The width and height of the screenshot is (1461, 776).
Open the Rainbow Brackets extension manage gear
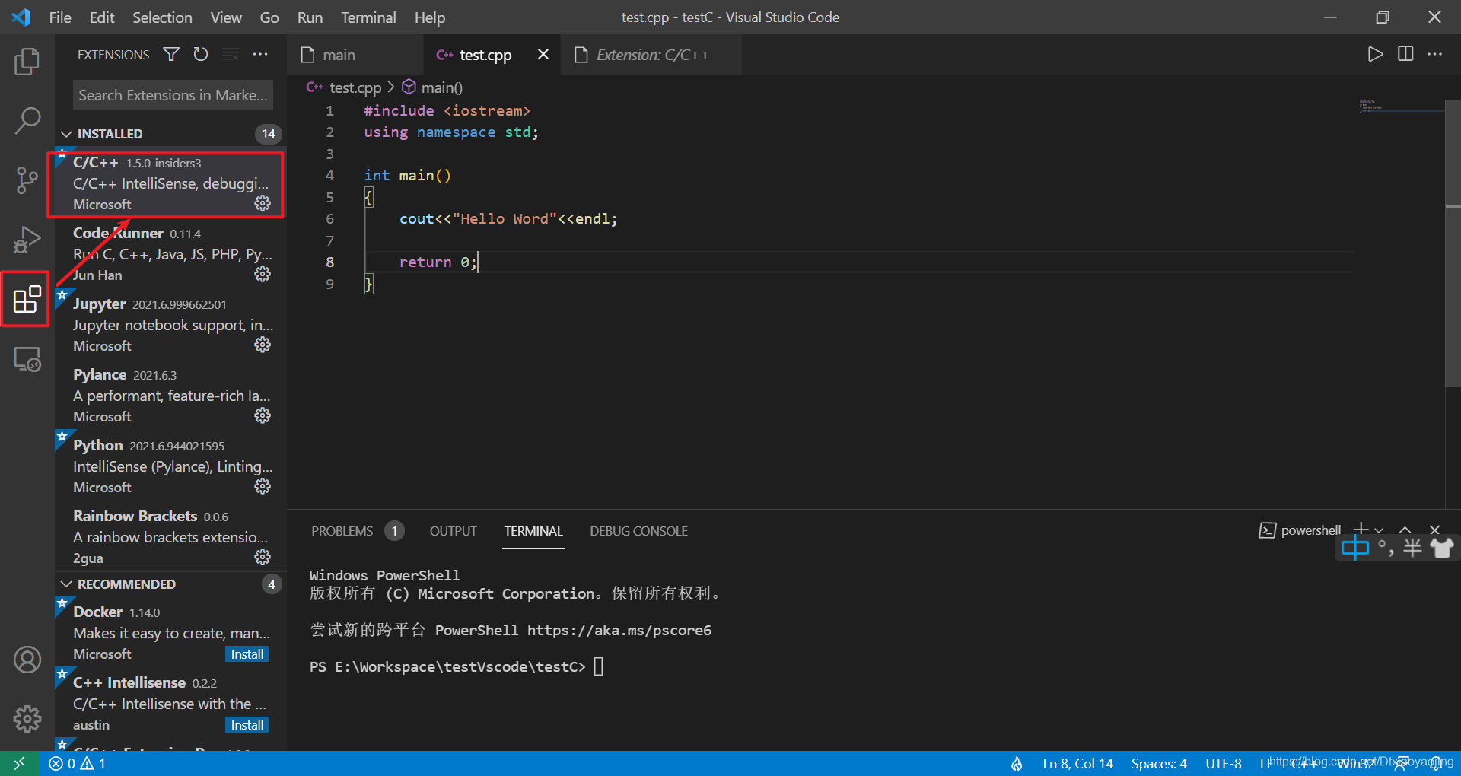[263, 557]
